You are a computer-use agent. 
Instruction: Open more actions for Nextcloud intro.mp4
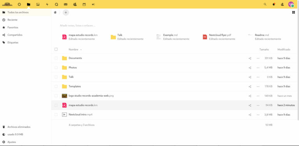tap(258, 115)
